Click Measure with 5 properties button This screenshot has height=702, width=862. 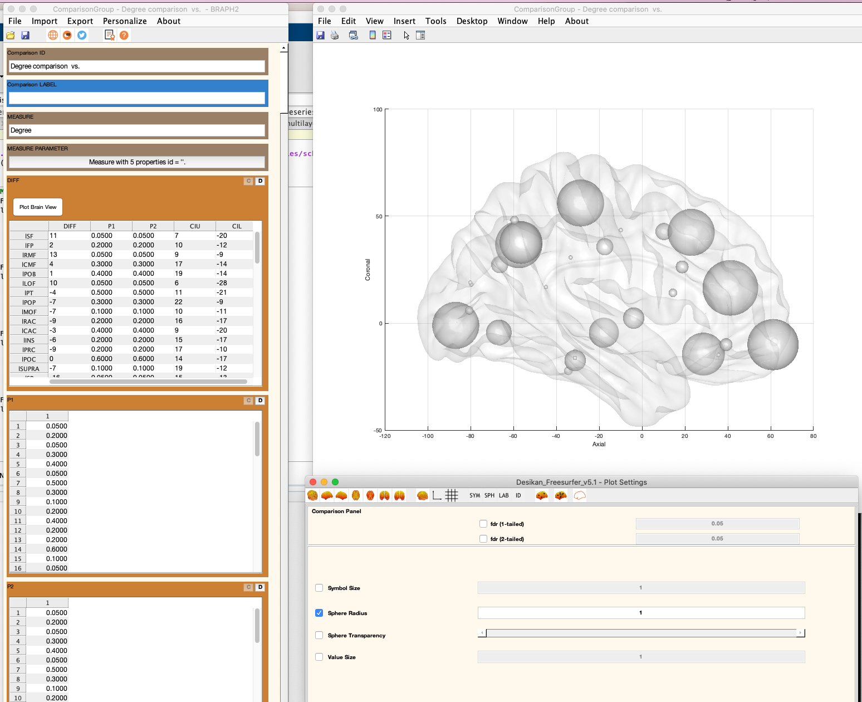point(137,162)
